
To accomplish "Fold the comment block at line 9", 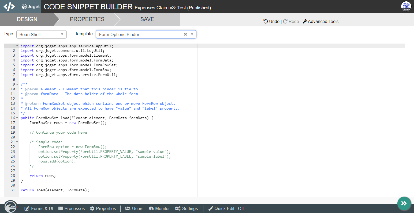I will click(17, 84).
